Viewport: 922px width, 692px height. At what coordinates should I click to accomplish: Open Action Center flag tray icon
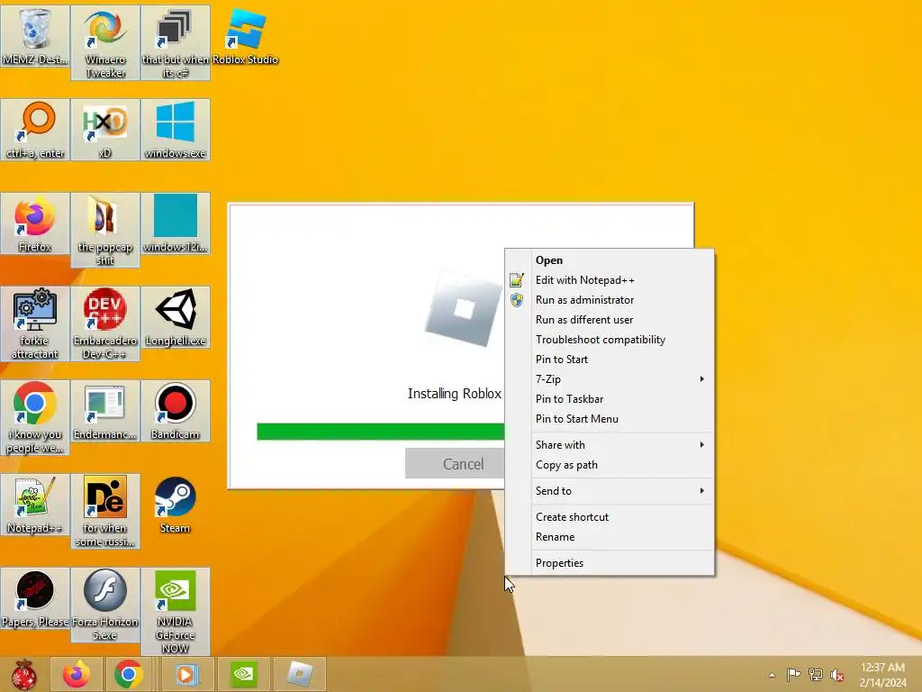[793, 674]
